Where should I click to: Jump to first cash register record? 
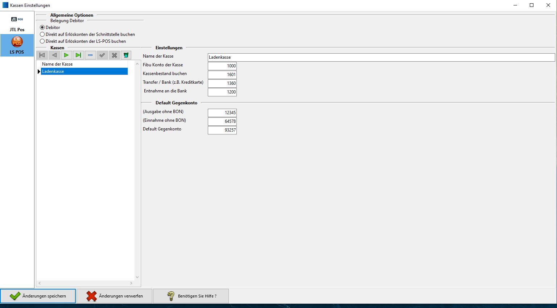(x=42, y=55)
